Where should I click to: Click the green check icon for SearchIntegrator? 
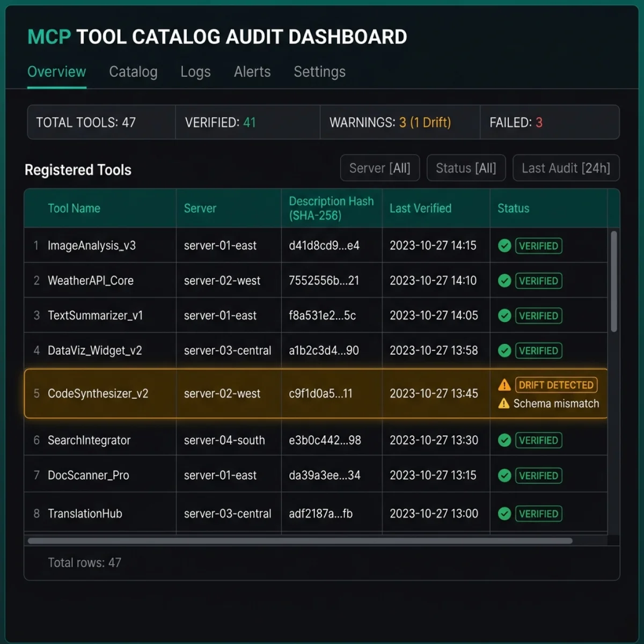point(504,440)
